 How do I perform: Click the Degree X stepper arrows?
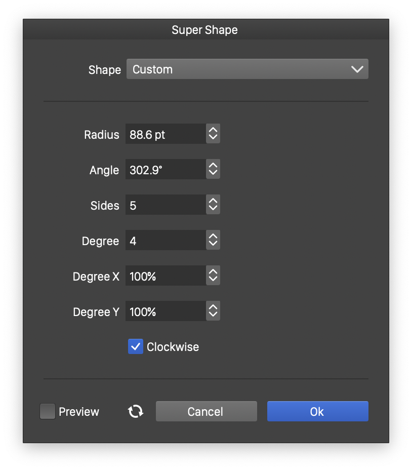pos(213,276)
